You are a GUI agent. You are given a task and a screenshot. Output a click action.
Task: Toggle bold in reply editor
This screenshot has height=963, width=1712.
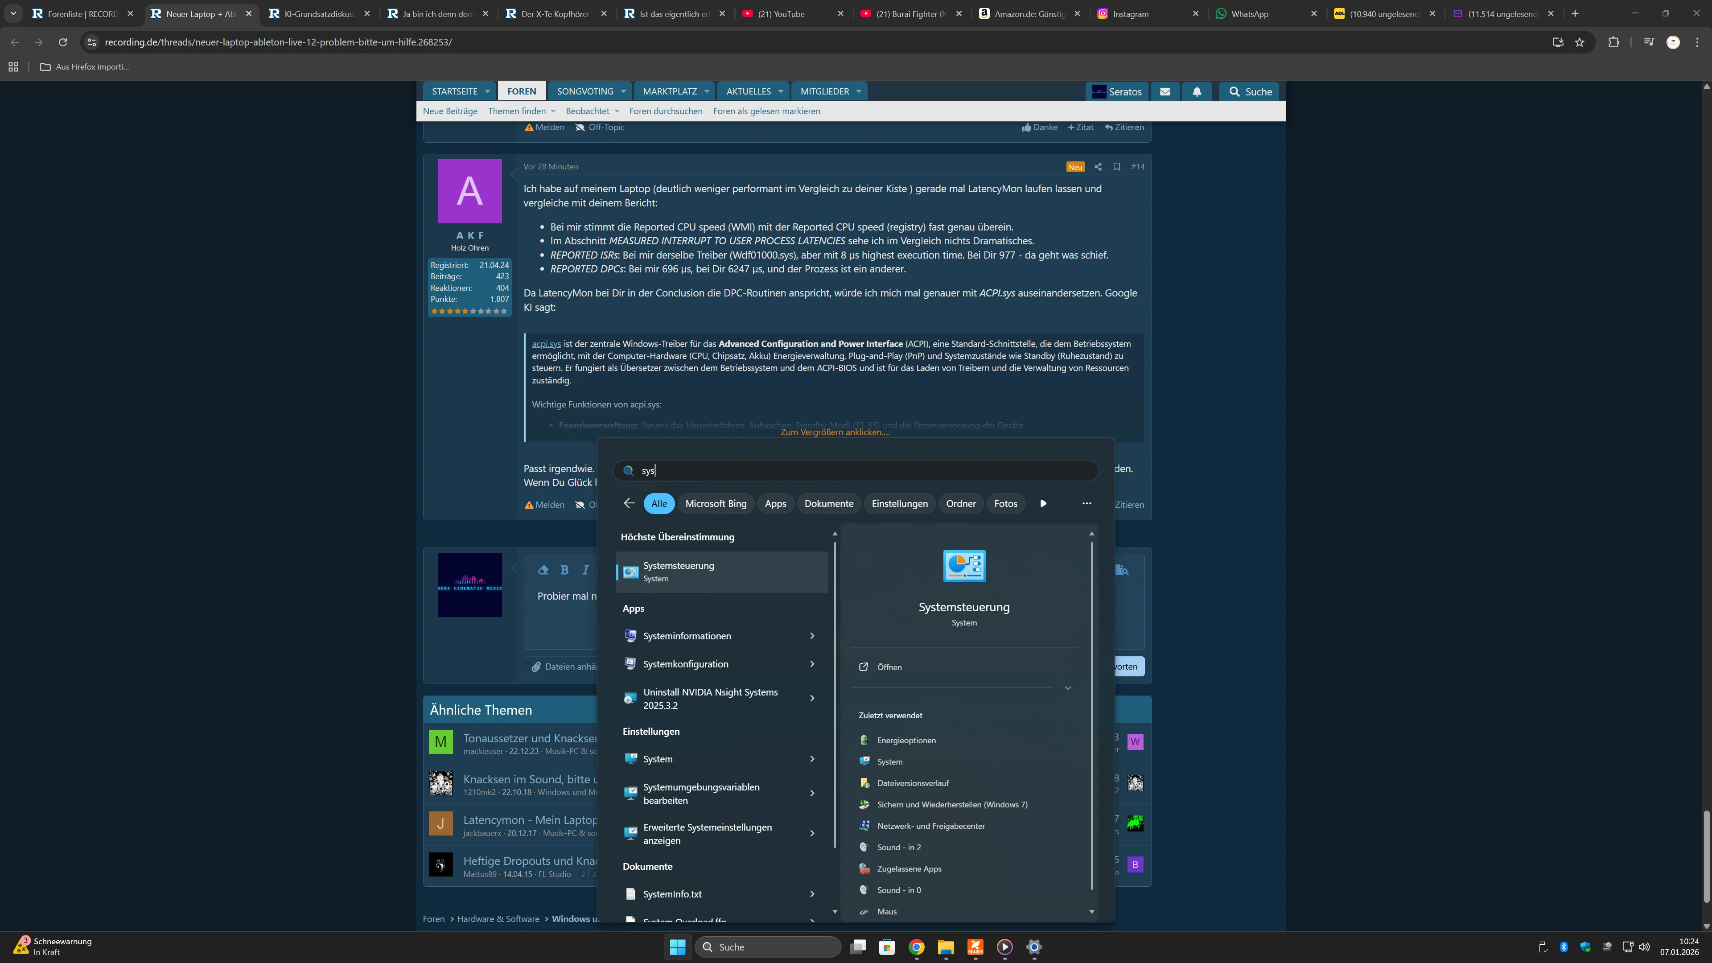564,570
